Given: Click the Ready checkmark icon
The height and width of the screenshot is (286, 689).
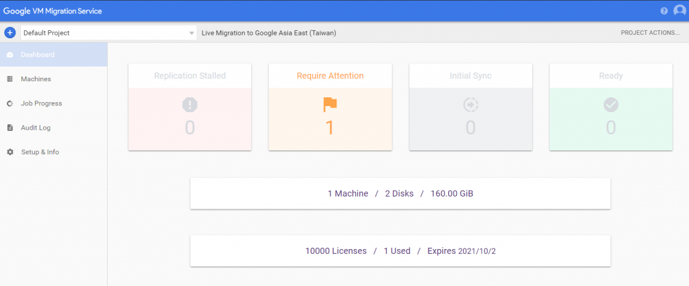Looking at the screenshot, I should [x=611, y=105].
